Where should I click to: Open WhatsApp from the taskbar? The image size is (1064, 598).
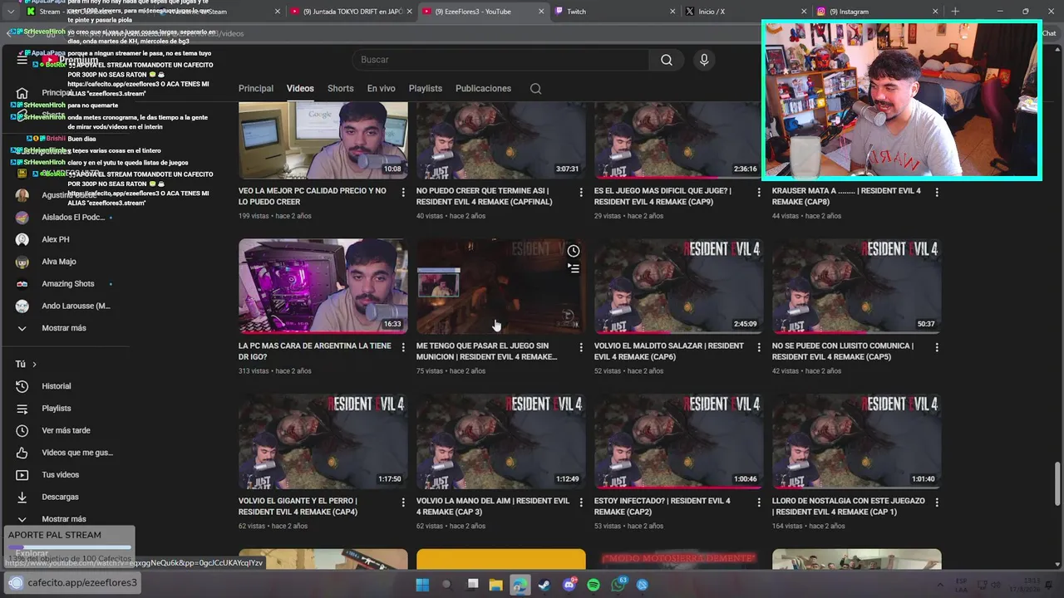pyautogui.click(x=618, y=585)
